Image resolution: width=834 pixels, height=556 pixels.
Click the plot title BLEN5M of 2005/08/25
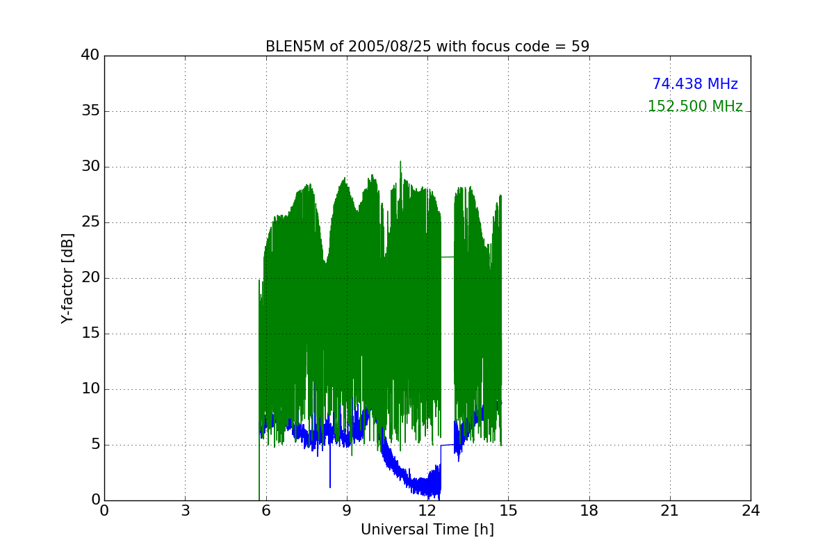[427, 47]
